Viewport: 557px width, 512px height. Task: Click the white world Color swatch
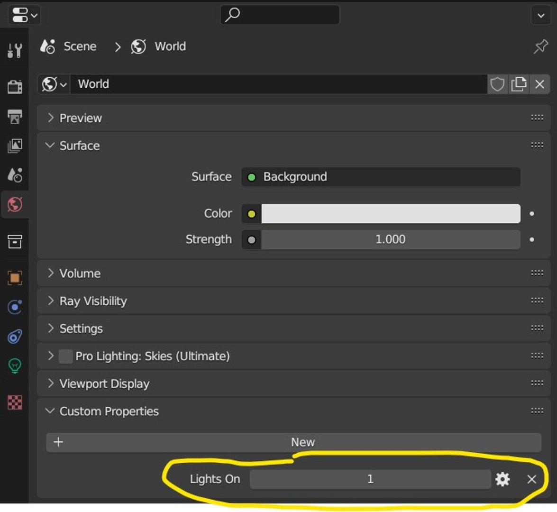pos(391,214)
